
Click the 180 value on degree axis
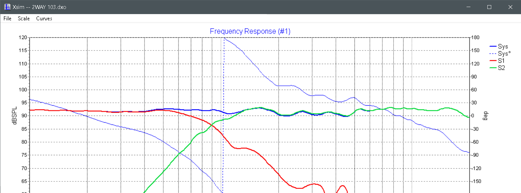(475, 37)
